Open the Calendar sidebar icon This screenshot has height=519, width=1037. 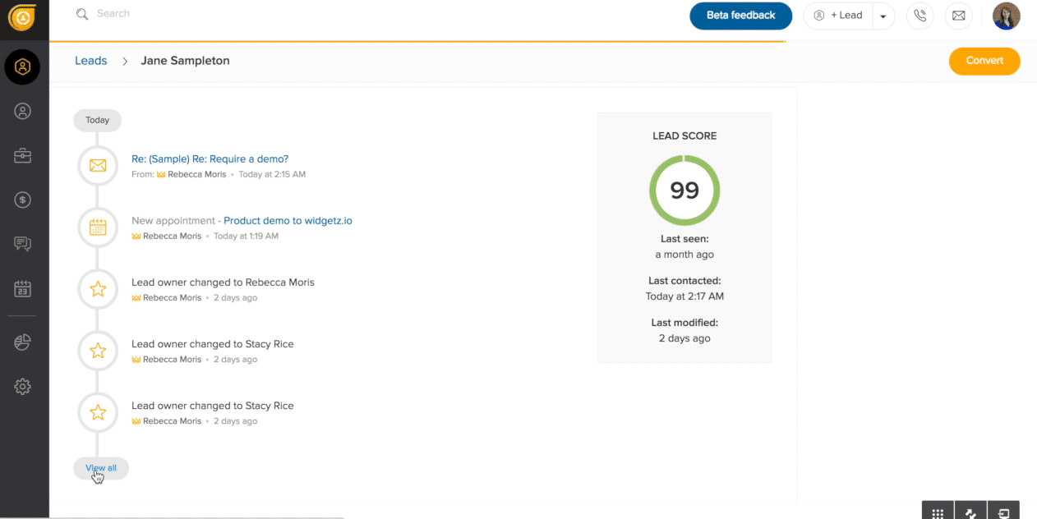[x=22, y=288]
